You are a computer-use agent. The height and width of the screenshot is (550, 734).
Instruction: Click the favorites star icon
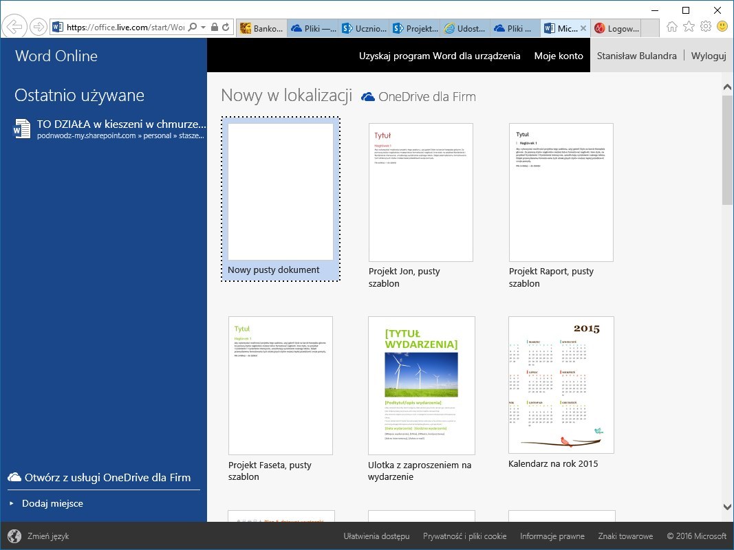coord(689,27)
